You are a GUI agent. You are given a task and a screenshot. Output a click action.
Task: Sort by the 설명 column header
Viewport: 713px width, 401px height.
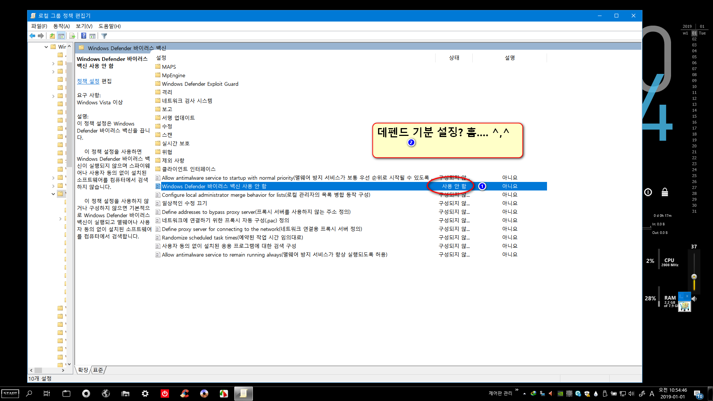509,58
